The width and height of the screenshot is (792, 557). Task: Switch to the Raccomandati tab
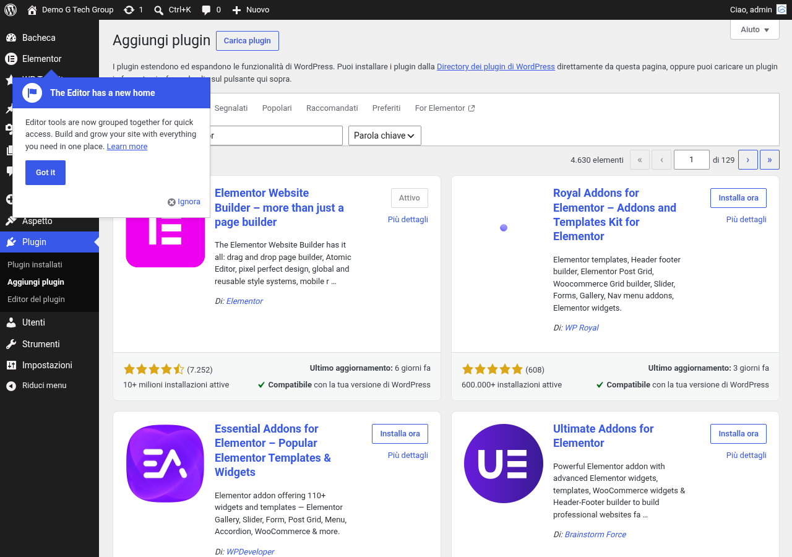point(332,108)
